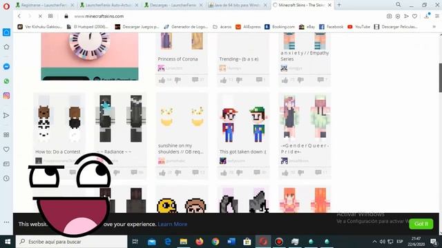Image resolution: width=442 pixels, height=248 pixels.
Task: Go back to the previous page
Action: click(19, 17)
